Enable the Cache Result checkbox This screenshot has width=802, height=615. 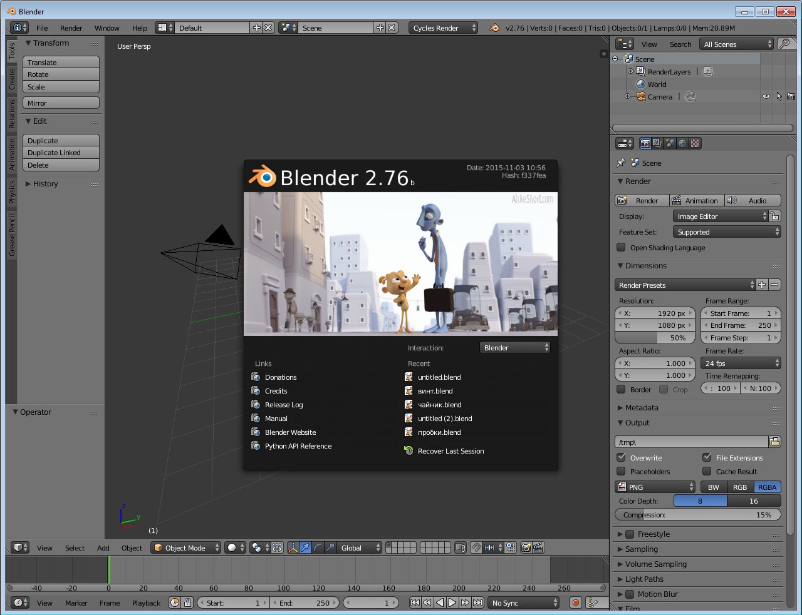point(707,471)
